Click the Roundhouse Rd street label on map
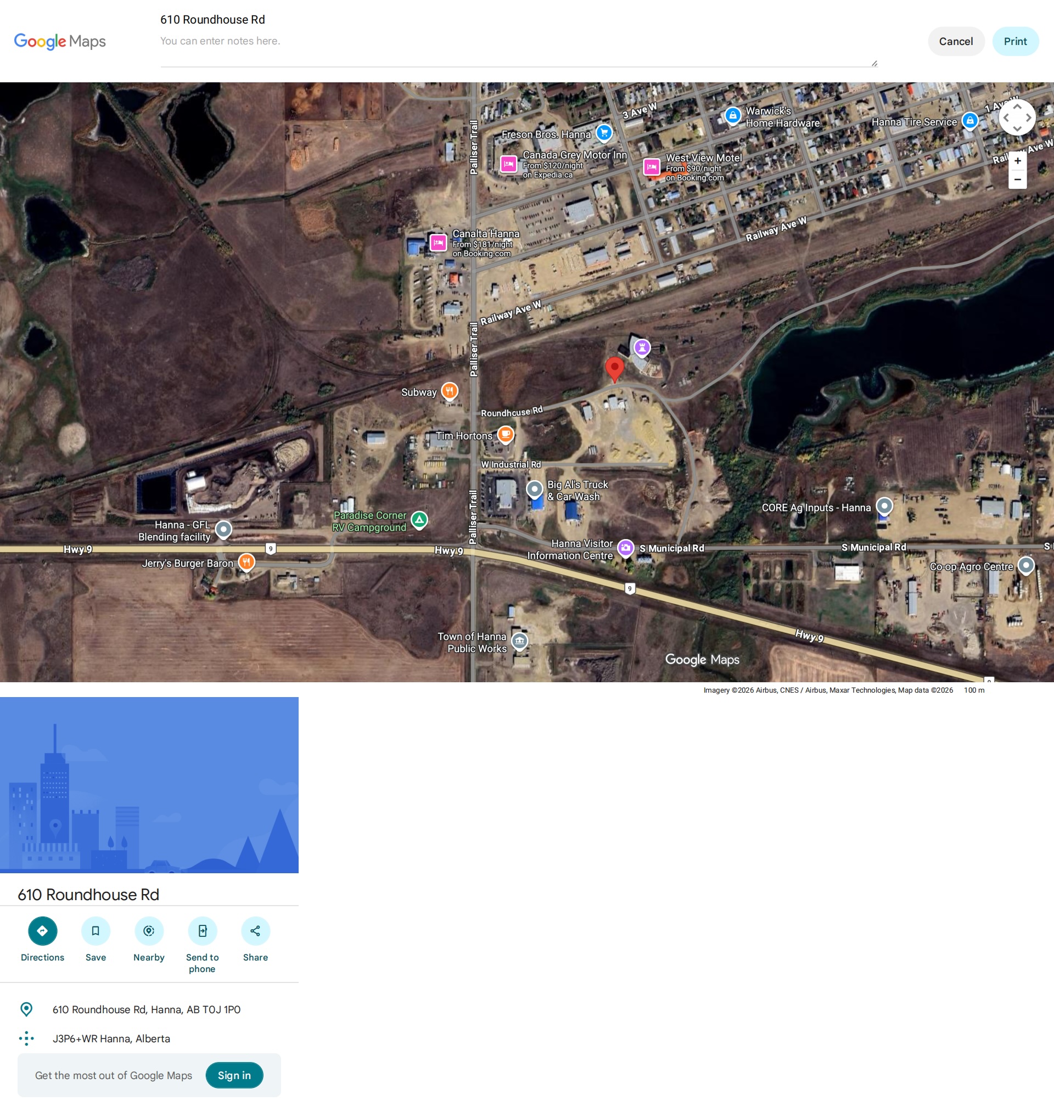1054x1112 pixels. point(512,412)
